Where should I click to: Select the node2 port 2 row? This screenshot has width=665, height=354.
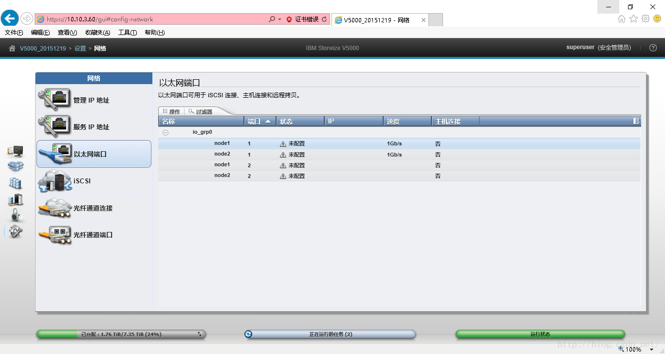pyautogui.click(x=399, y=176)
